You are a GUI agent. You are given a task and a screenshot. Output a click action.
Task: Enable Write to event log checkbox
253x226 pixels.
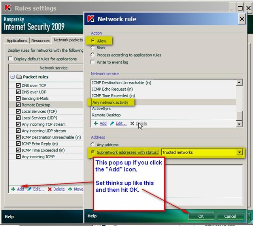93,62
